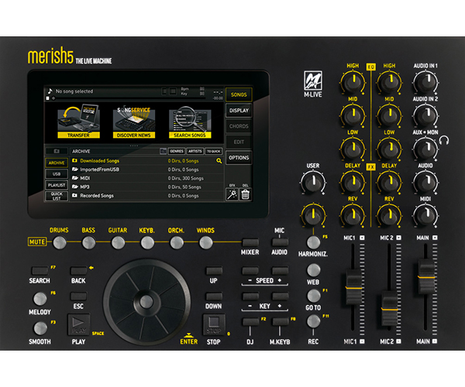Choose the USB source tab

(x=57, y=174)
